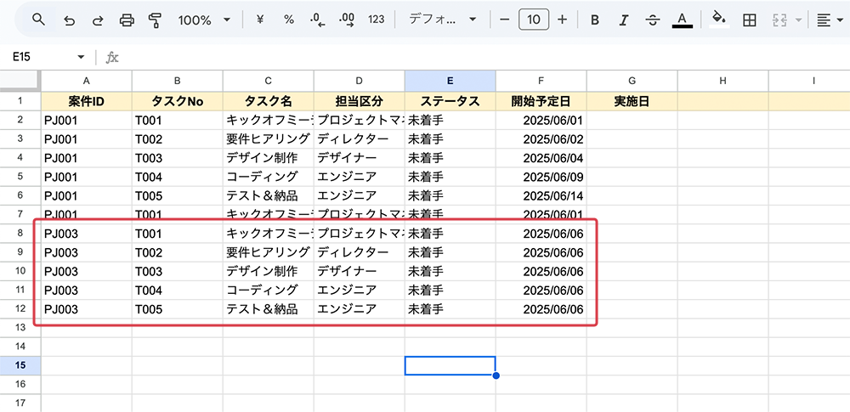Viewport: 850px width, 412px height.
Task: Open the borders menu
Action: (x=749, y=20)
